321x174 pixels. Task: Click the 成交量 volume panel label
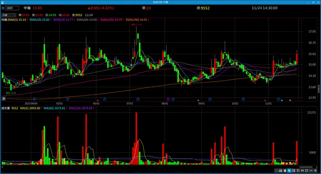tap(6, 108)
